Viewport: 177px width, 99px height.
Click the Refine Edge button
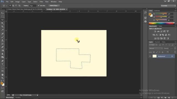click(54, 5)
